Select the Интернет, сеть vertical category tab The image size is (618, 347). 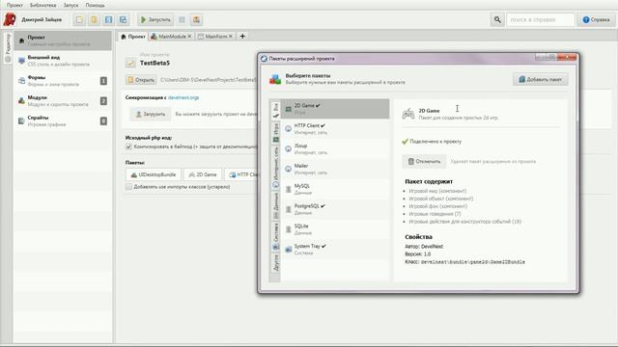[x=275, y=167]
